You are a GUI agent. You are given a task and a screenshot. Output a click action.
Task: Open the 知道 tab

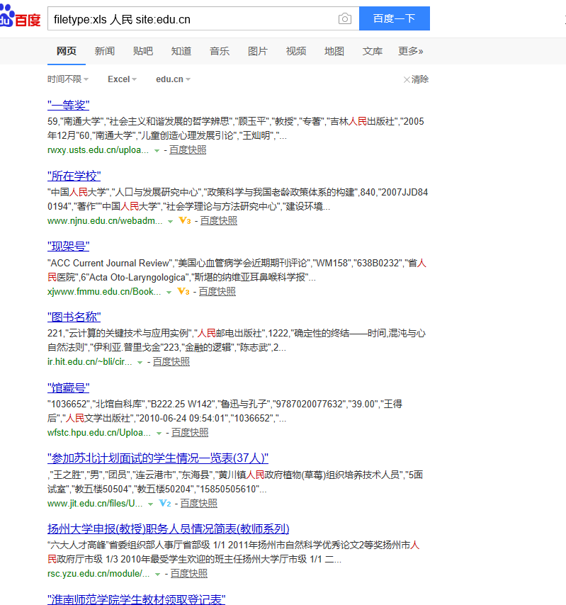point(181,51)
